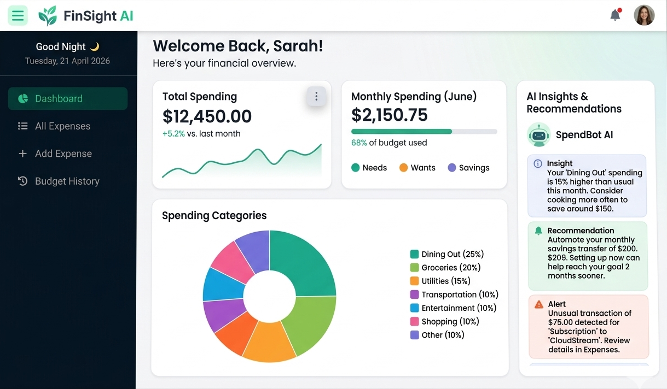
Task: Navigate to Budget History in the sidebar
Action: [x=67, y=181]
